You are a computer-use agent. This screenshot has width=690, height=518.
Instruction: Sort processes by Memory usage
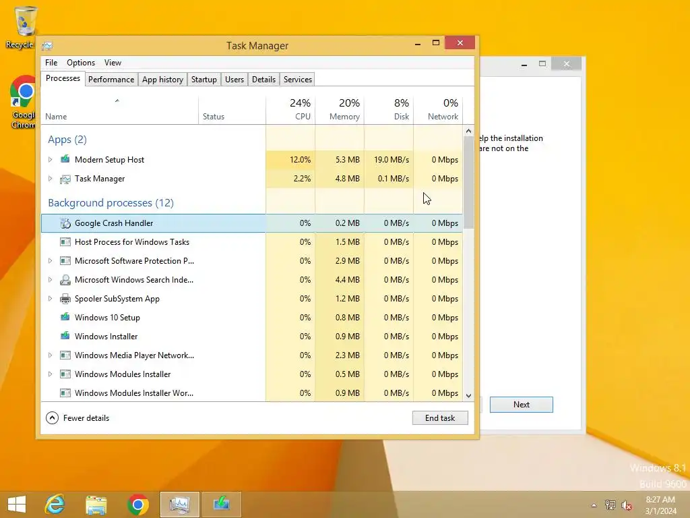340,110
